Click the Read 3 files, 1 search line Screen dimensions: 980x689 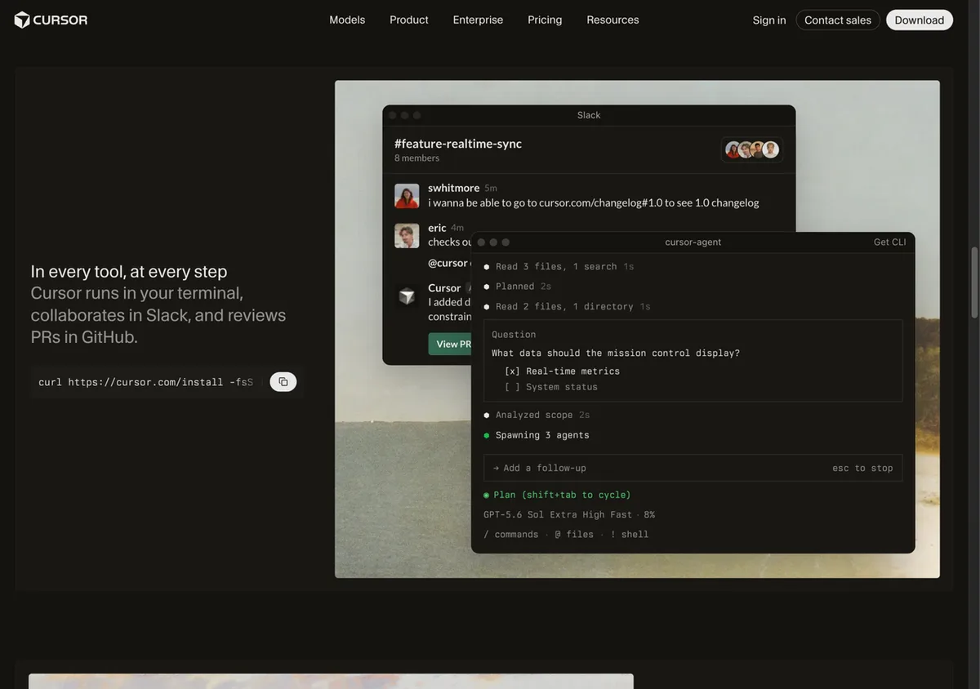[x=559, y=267]
